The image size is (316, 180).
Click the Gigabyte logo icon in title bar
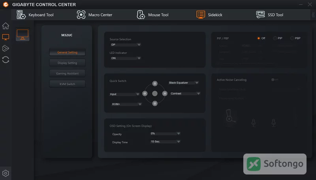click(6, 4)
